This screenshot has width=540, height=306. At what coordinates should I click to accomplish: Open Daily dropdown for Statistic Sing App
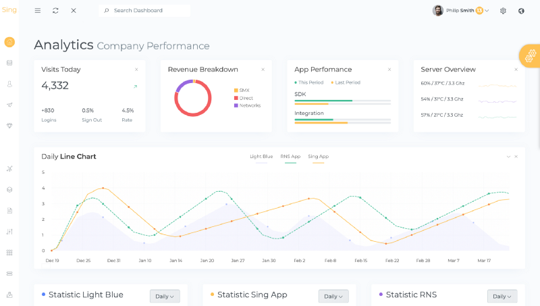333,297
